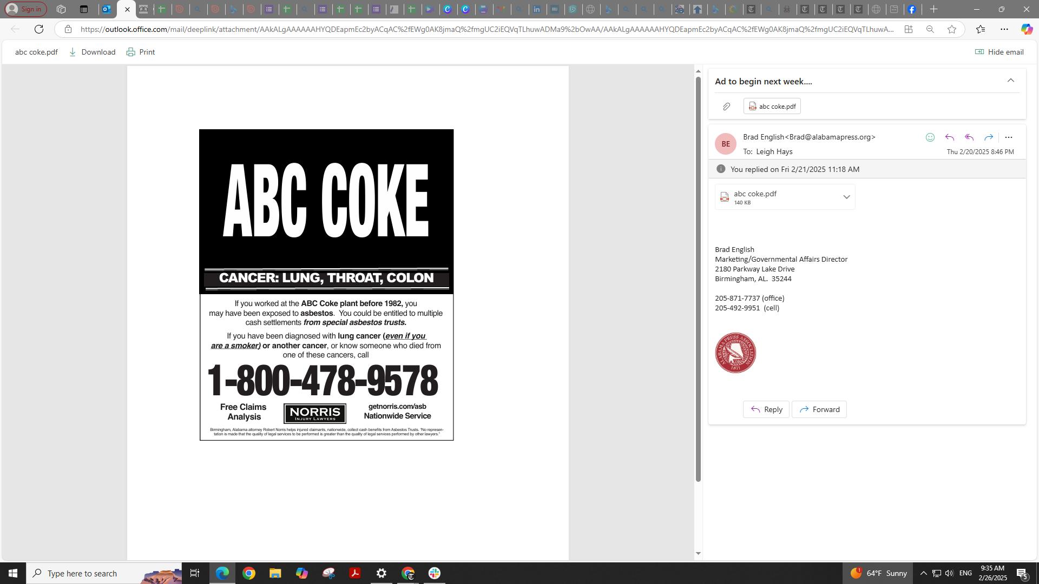Expand abc coke.pdf attachment options chevron
This screenshot has height=584, width=1039.
pos(846,197)
